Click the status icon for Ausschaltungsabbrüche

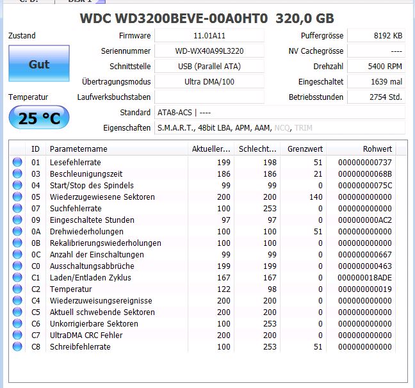[17, 266]
